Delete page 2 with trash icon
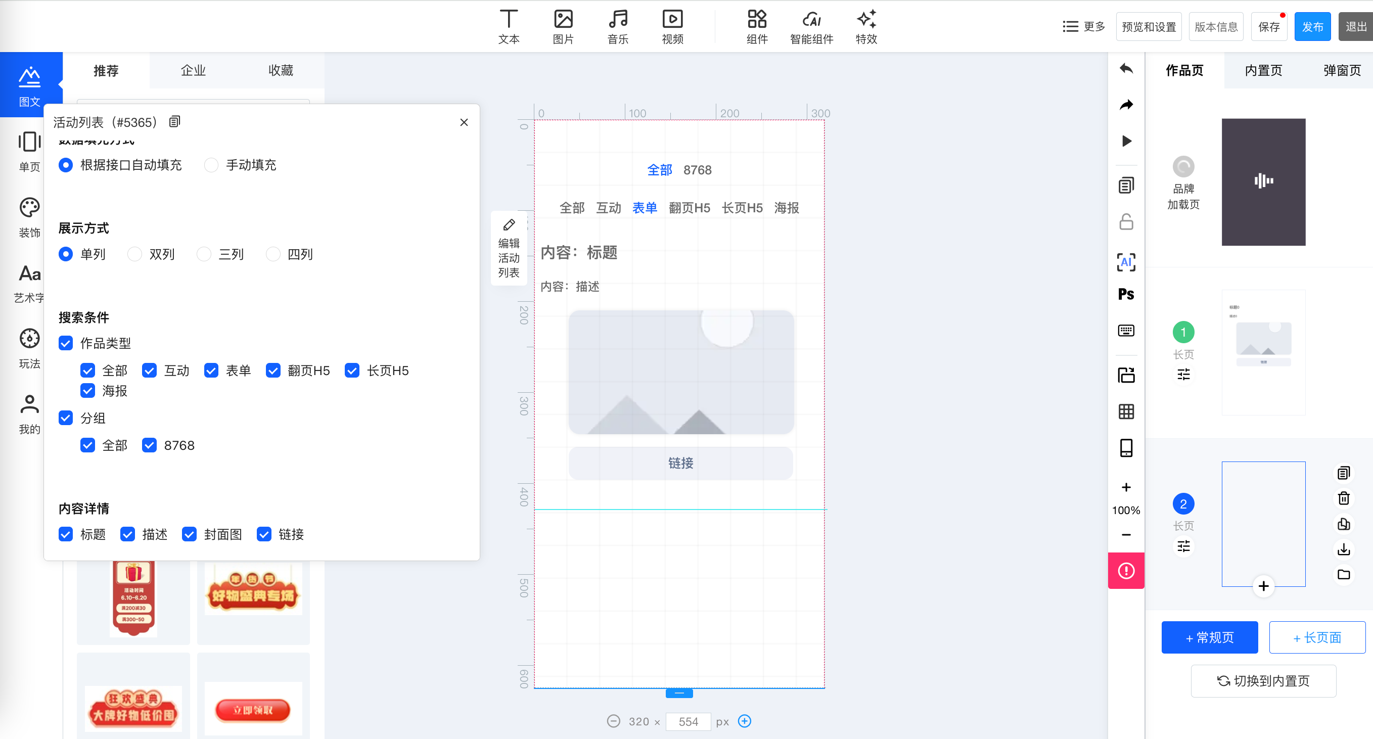The width and height of the screenshot is (1373, 739). (x=1343, y=498)
